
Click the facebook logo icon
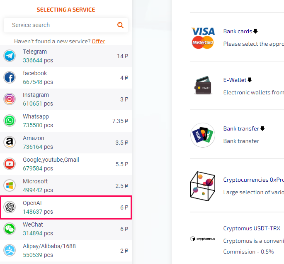[10, 77]
